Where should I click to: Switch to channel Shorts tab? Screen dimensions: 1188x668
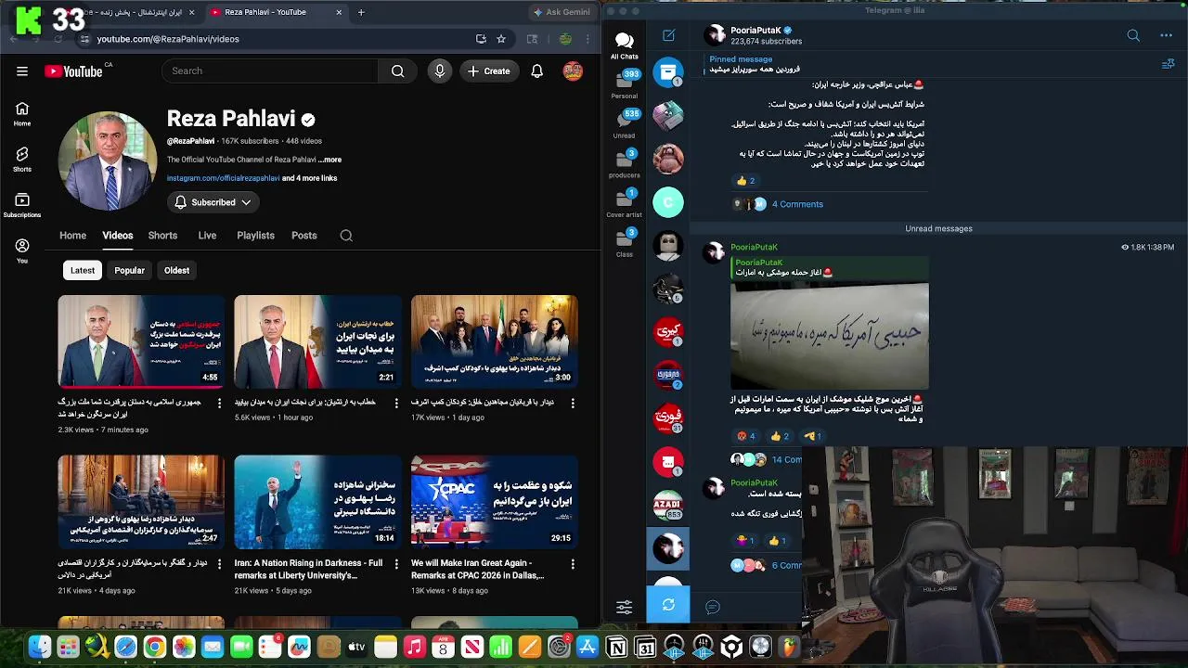pyautogui.click(x=162, y=236)
